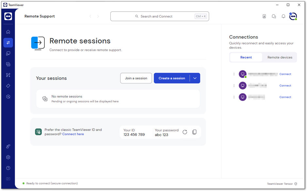Open the notifications bell
The image size is (307, 191).
click(283, 16)
